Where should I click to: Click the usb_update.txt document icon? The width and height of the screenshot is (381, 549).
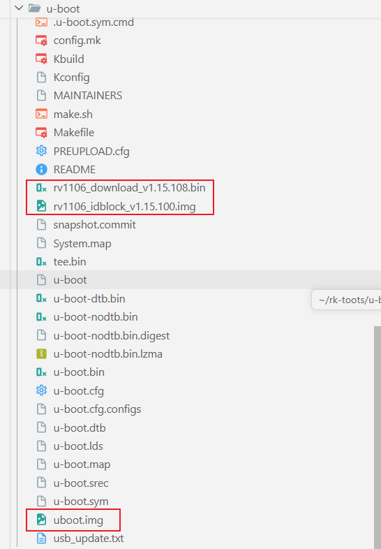[x=41, y=538]
